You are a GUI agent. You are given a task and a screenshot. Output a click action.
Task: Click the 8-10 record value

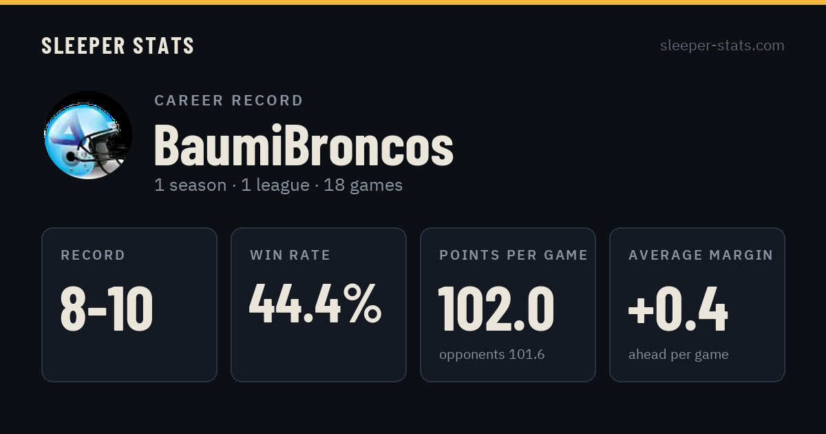(107, 309)
